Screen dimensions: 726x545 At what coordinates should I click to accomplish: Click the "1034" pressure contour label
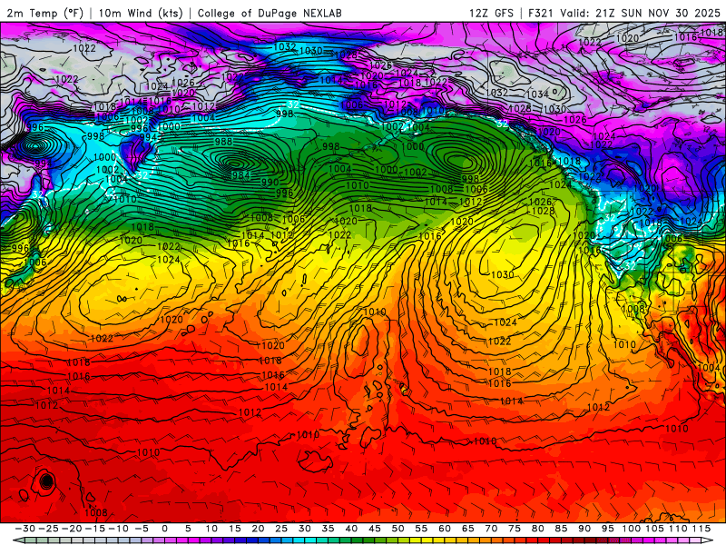click(537, 94)
